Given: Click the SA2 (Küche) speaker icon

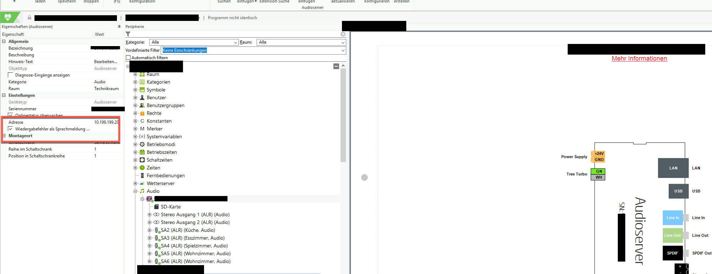Looking at the screenshot, I should [157, 230].
